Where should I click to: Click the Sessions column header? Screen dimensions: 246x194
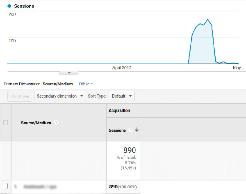pyautogui.click(x=117, y=130)
